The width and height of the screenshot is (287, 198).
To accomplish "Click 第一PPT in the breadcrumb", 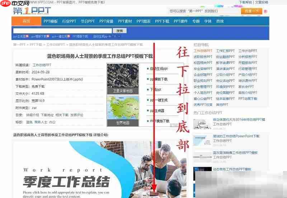I will 19,44.
